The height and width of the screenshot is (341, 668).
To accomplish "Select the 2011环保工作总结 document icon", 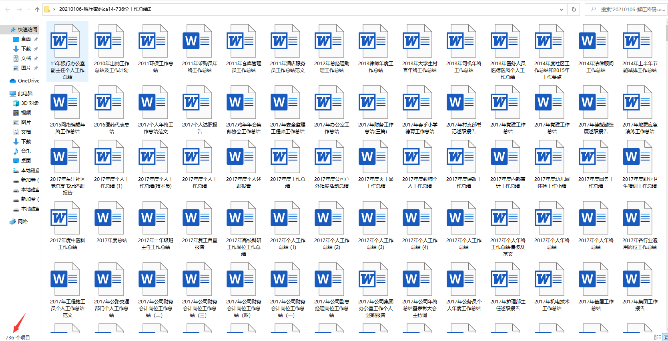I will point(152,41).
